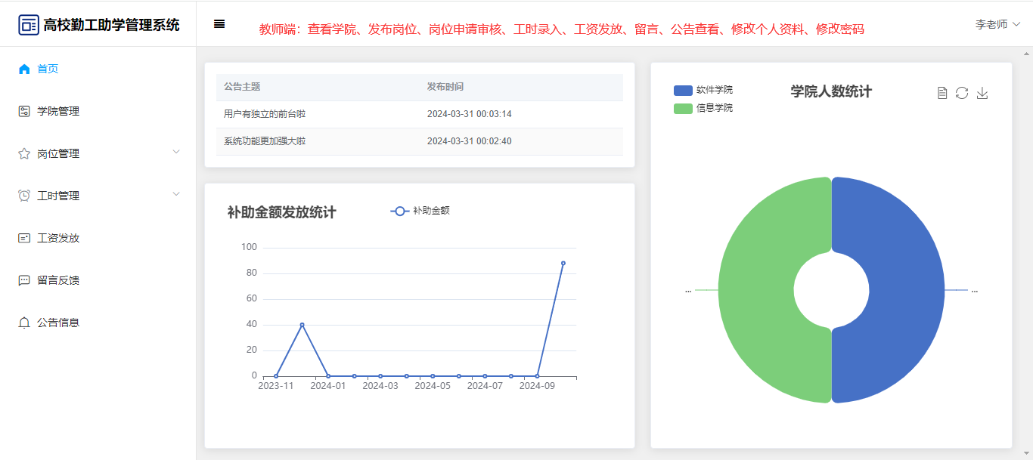Click the clock icon beside 工时管理
Image resolution: width=1033 pixels, height=460 pixels.
(24, 196)
